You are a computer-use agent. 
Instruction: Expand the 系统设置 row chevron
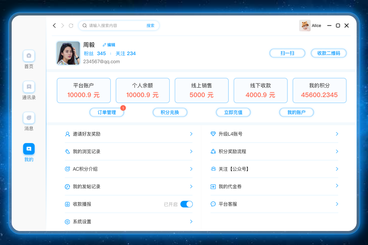point(191,222)
